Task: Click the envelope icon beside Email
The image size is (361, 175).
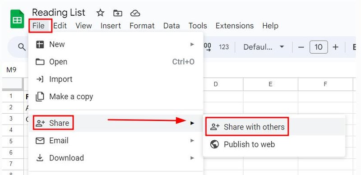Action: (x=40, y=140)
